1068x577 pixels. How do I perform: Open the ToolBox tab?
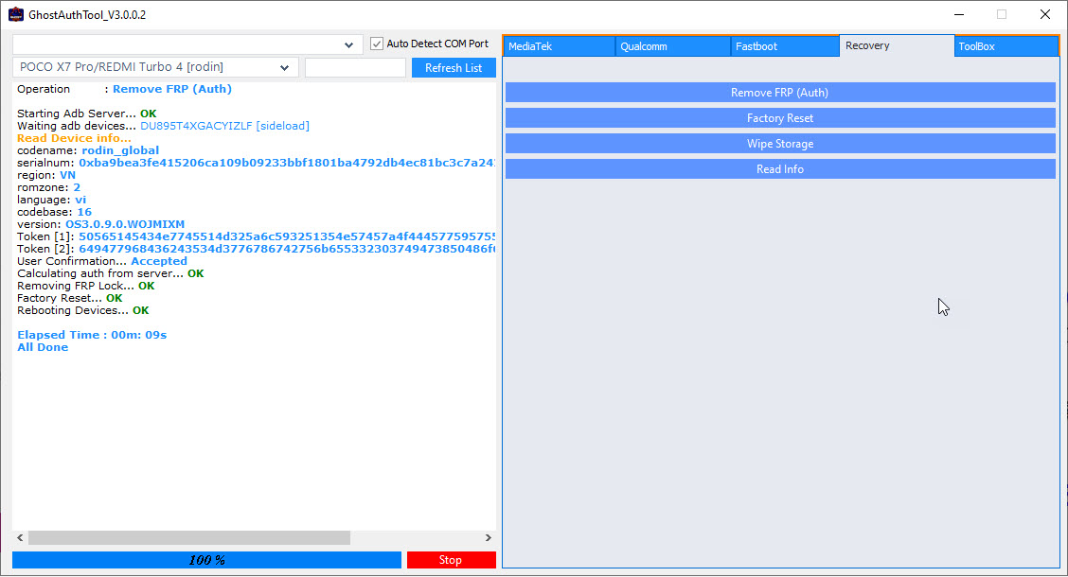[x=1006, y=46]
